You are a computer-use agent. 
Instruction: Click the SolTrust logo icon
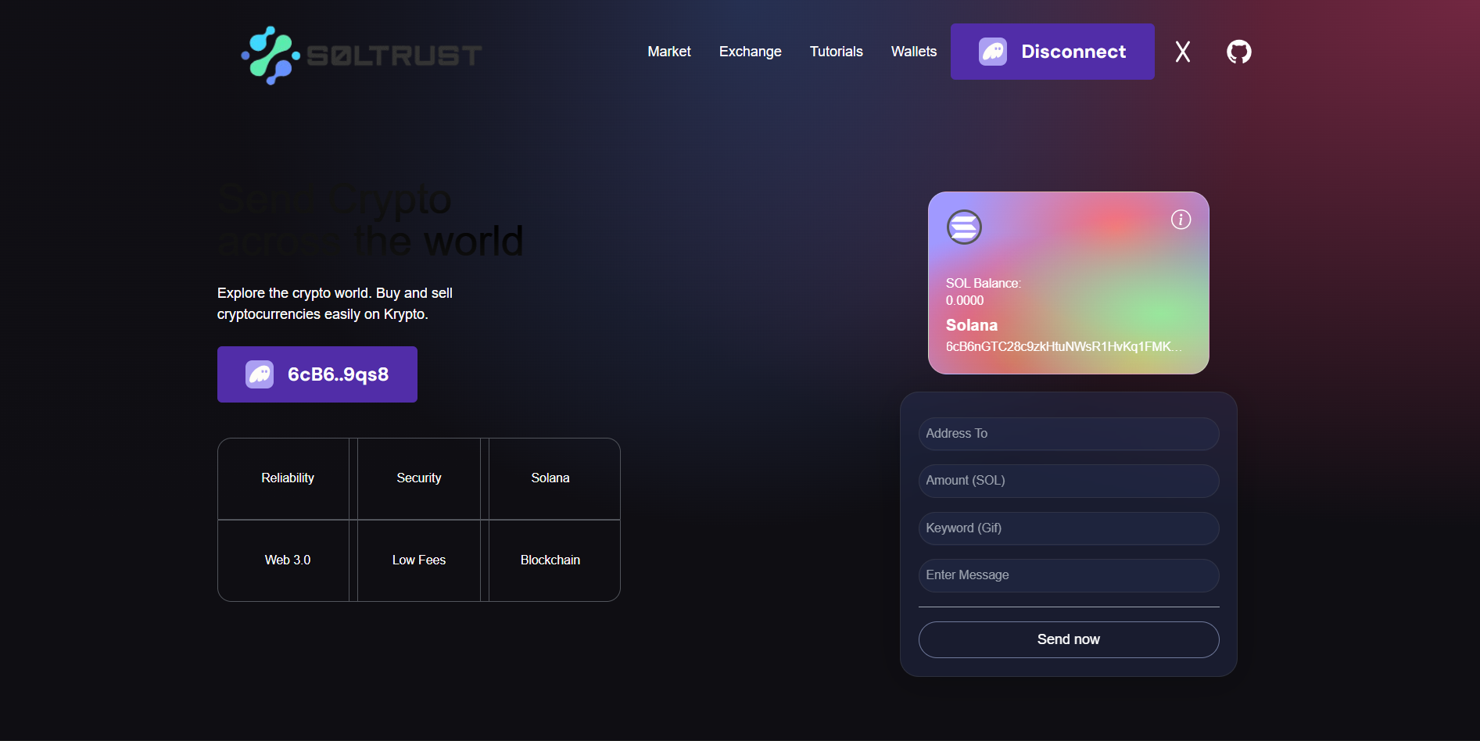tap(270, 55)
